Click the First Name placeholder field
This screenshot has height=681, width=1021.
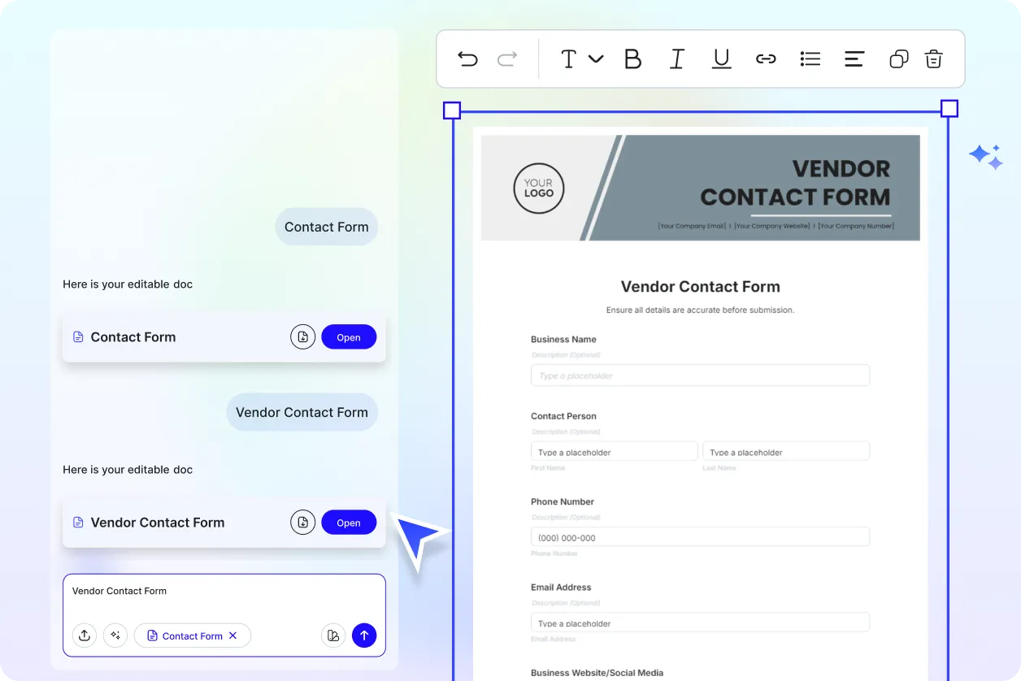(x=615, y=452)
